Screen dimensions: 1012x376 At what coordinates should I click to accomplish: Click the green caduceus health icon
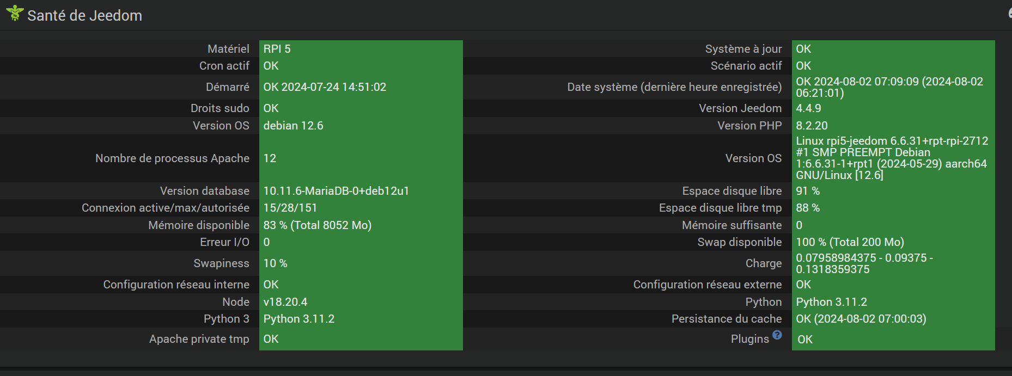click(15, 13)
